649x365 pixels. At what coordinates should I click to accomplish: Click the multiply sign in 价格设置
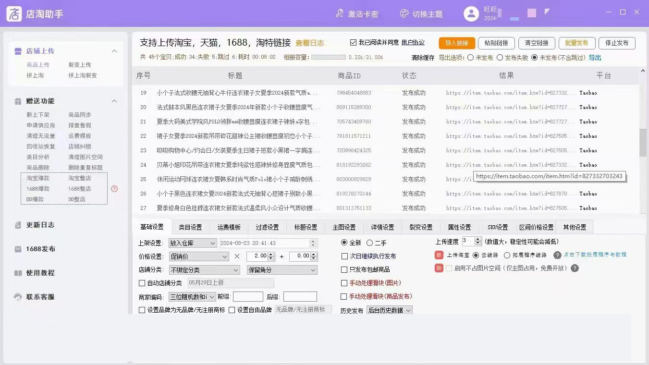(x=237, y=256)
